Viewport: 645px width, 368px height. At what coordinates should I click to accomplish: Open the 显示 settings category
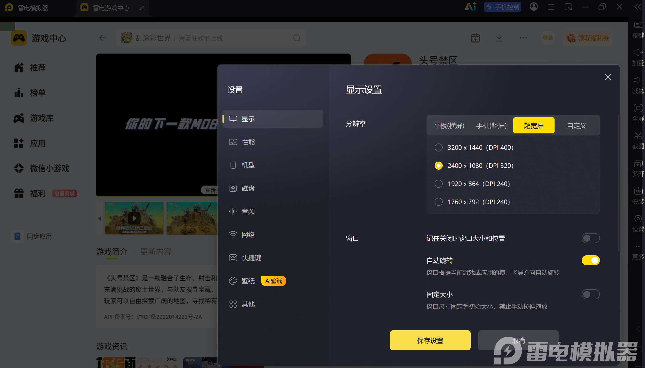[x=273, y=119]
